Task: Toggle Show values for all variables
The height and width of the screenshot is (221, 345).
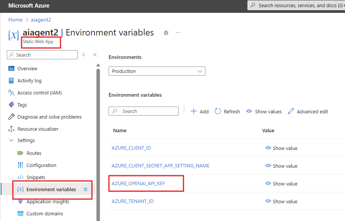Action: click(x=264, y=111)
